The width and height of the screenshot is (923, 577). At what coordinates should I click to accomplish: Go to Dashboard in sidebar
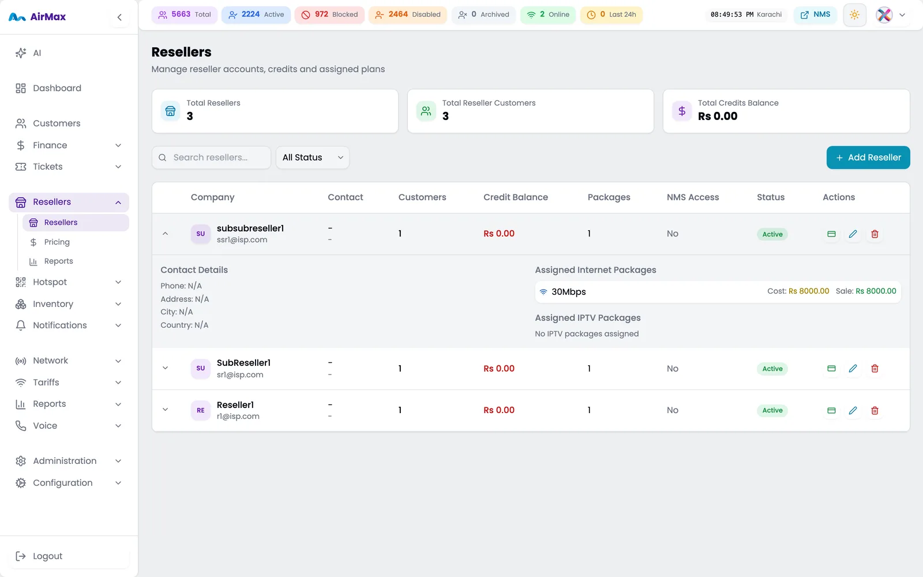pos(69,88)
